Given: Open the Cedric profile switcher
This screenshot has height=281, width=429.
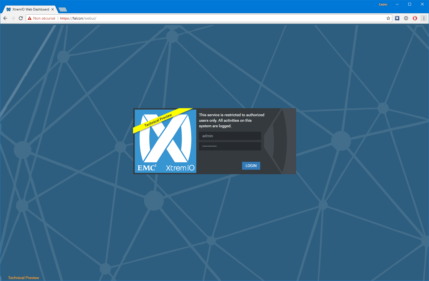Looking at the screenshot, I should pos(383,4).
